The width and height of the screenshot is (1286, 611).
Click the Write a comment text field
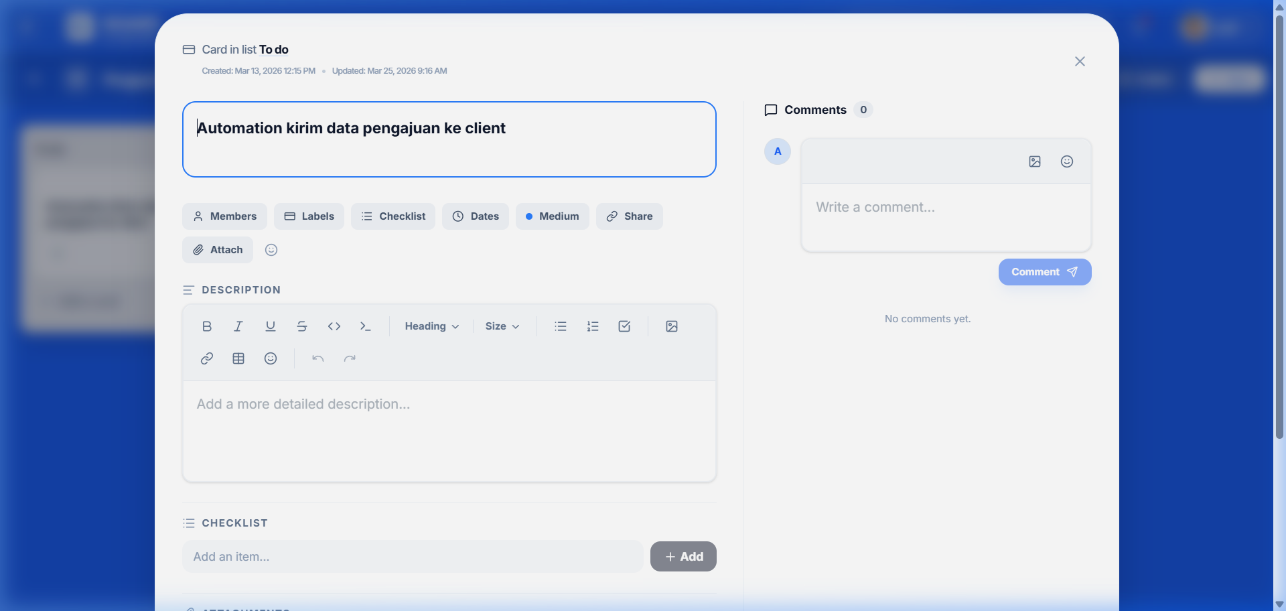946,216
